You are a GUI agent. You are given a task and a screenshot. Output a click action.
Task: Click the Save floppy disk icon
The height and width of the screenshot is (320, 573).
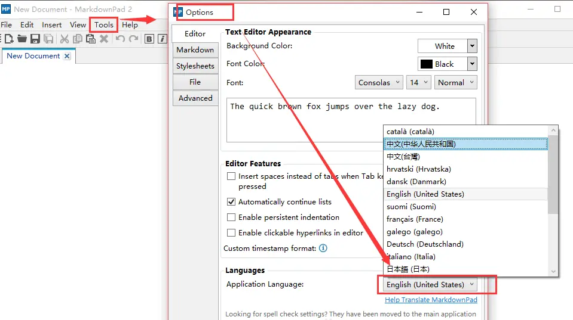35,39
